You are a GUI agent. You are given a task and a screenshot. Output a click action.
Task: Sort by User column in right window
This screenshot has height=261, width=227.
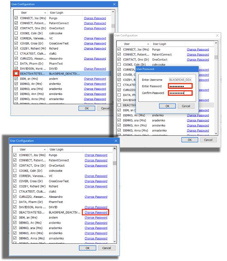tap(136, 44)
